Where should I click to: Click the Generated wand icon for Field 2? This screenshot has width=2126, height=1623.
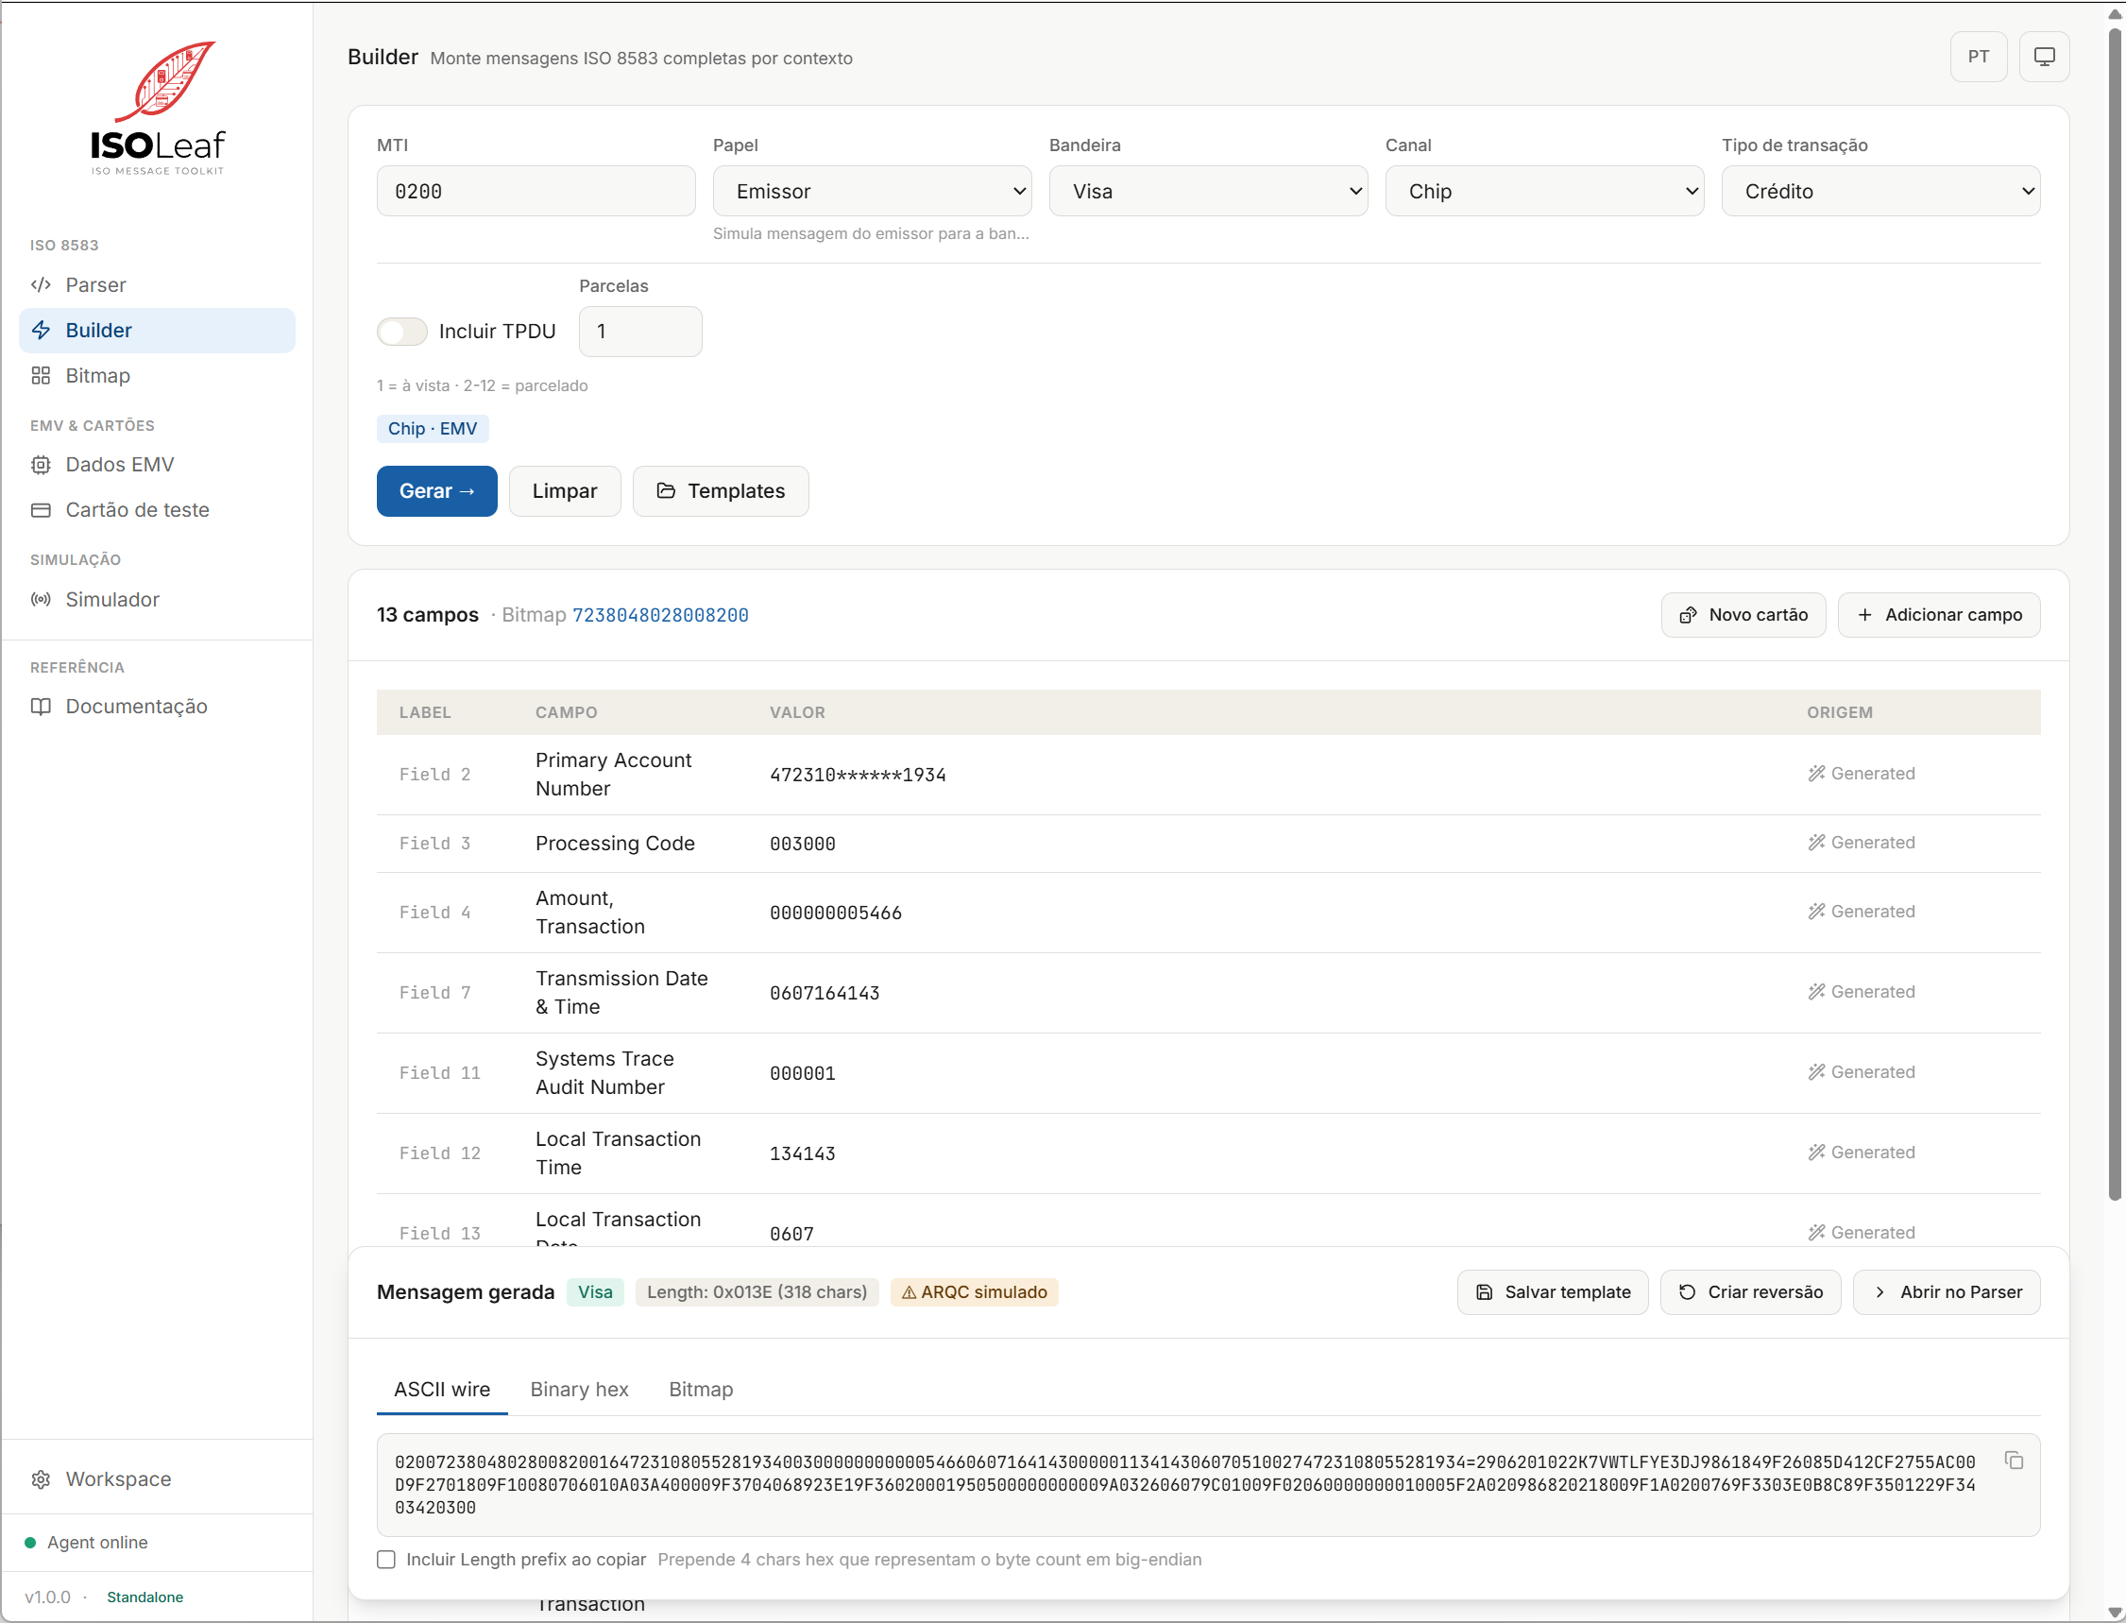1817,774
